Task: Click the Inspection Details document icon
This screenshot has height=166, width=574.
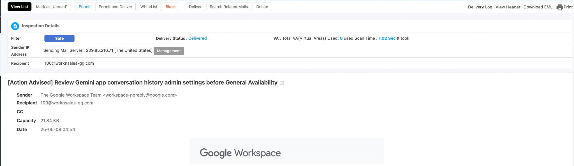Action: (x=15, y=26)
